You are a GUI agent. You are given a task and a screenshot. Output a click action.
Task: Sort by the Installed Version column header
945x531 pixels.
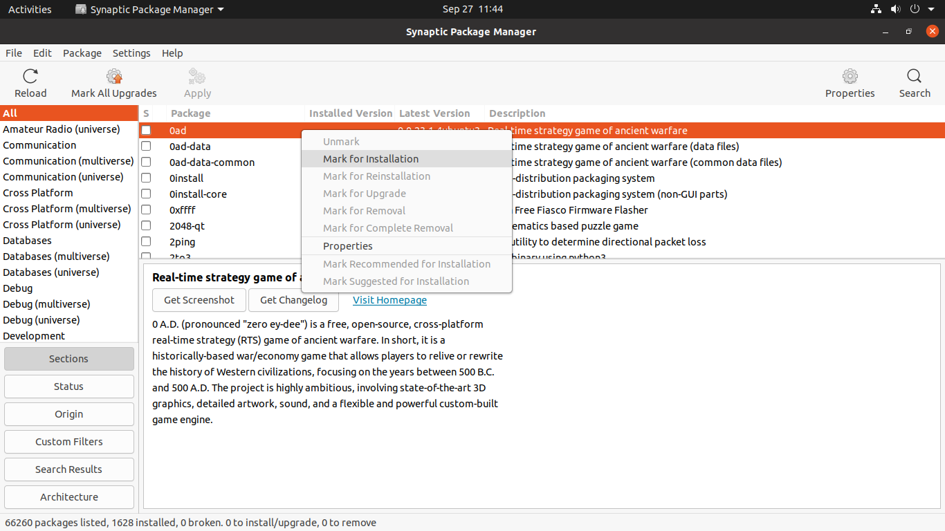pos(350,113)
